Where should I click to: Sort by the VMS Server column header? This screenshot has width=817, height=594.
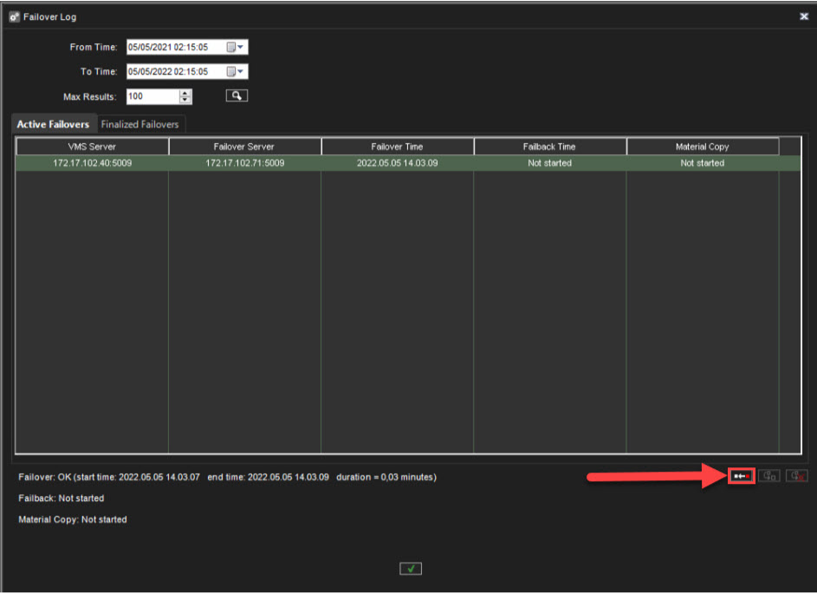pyautogui.click(x=92, y=147)
